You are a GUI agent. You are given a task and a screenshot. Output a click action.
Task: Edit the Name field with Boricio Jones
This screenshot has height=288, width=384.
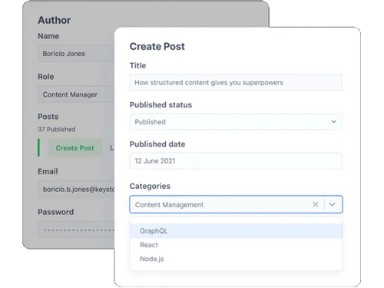(x=76, y=54)
